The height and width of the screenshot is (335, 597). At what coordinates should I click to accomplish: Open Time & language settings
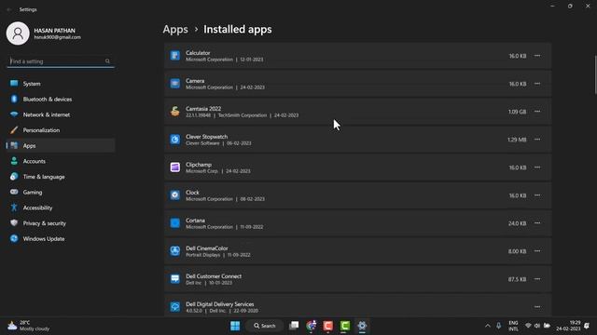coord(61,177)
